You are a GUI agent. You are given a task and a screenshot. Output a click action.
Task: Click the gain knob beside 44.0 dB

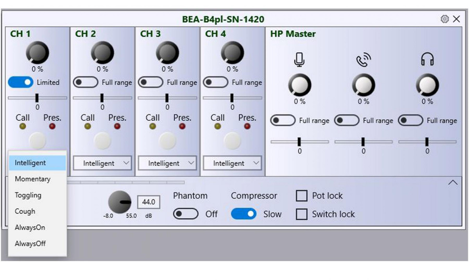tap(120, 202)
